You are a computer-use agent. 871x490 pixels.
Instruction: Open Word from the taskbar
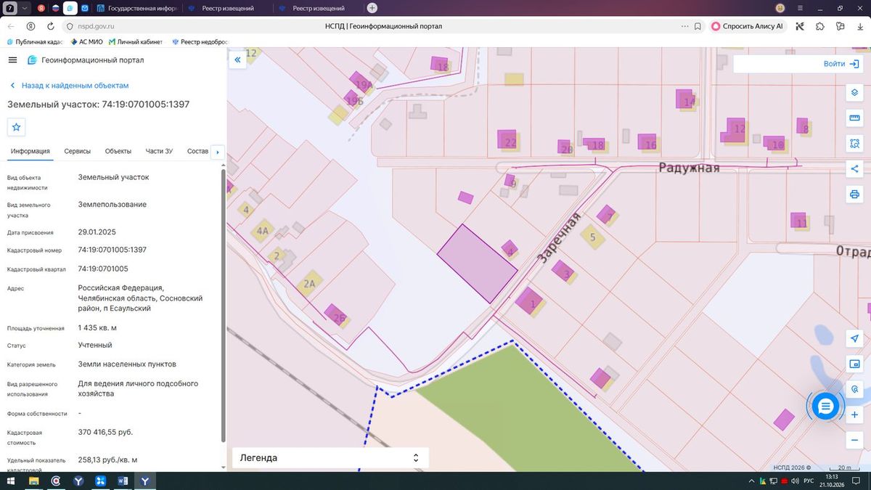[x=123, y=481]
